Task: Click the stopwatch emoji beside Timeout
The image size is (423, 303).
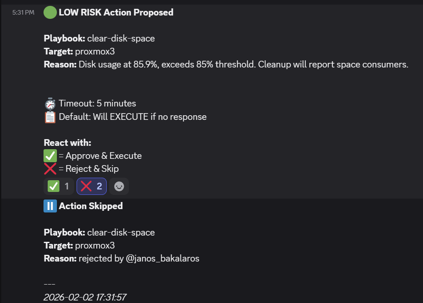Action: tap(50, 104)
